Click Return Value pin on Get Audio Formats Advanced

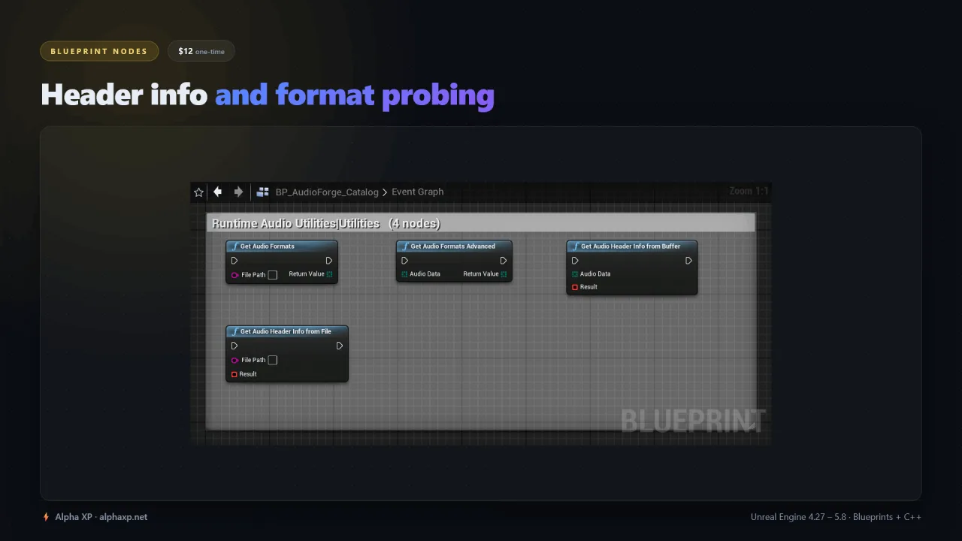pyautogui.click(x=504, y=274)
